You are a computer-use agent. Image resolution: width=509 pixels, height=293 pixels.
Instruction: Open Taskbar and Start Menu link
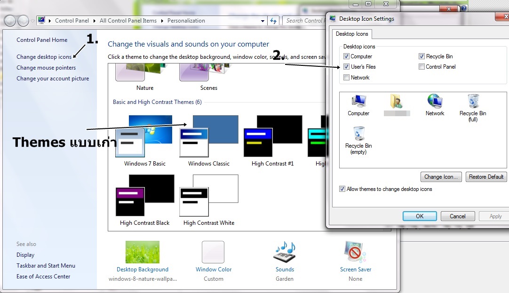pos(46,265)
